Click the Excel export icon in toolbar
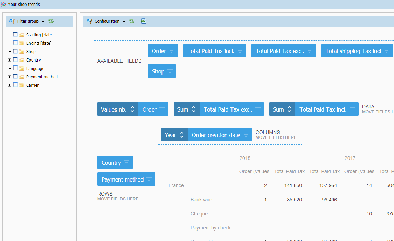394x241 pixels. [x=144, y=21]
